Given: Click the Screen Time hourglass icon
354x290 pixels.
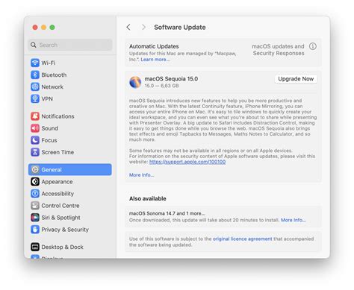Looking at the screenshot, I should [35, 152].
